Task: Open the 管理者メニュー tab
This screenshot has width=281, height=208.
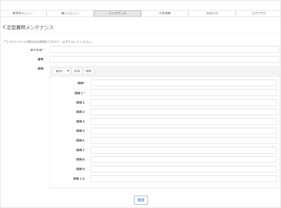Action: 23,13
